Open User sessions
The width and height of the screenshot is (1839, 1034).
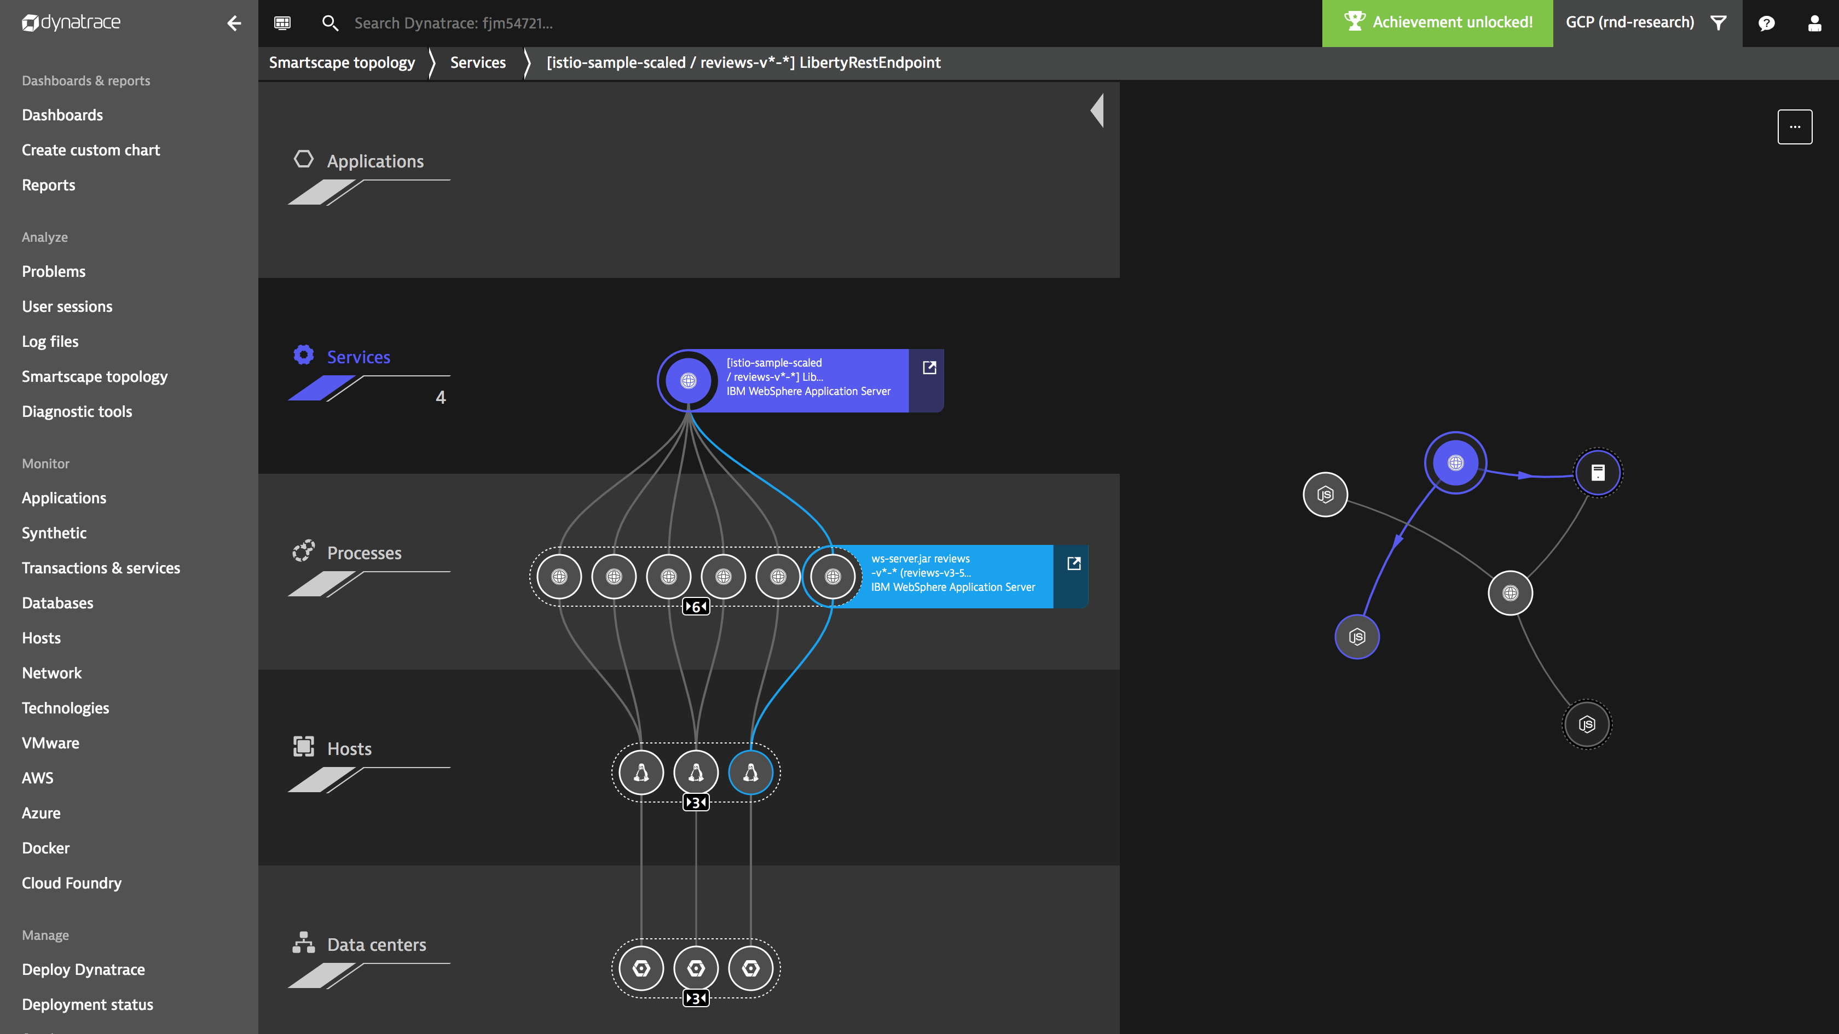67,306
